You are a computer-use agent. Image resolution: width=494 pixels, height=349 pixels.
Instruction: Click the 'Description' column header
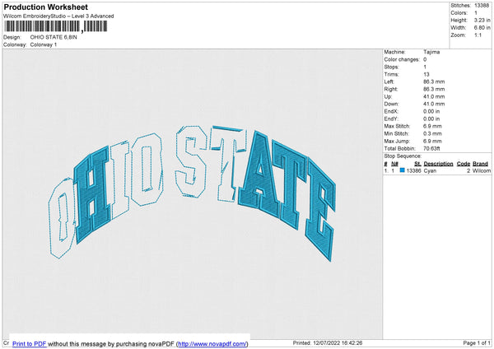click(x=438, y=164)
